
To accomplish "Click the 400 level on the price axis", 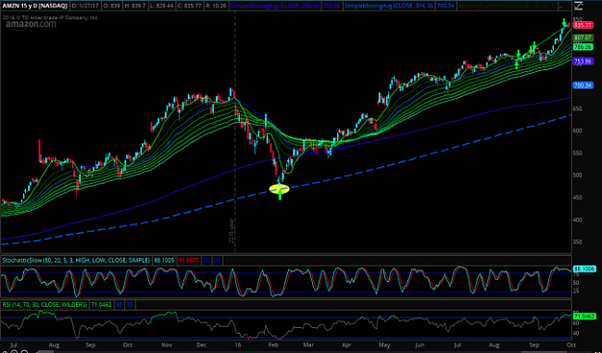I will click(577, 220).
